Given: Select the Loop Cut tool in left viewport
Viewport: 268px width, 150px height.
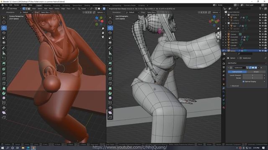Looking at the screenshot, I should (4, 79).
